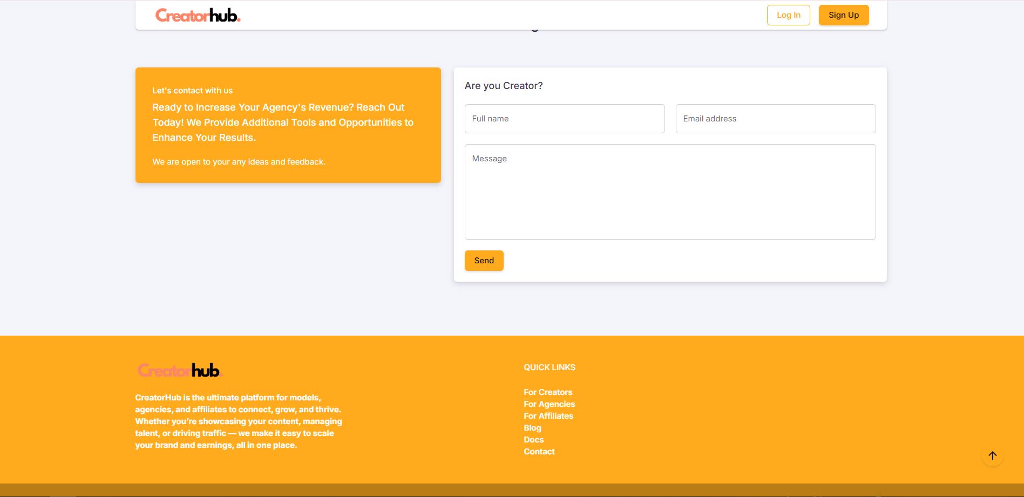Open the For Agencies quick link

click(x=549, y=404)
